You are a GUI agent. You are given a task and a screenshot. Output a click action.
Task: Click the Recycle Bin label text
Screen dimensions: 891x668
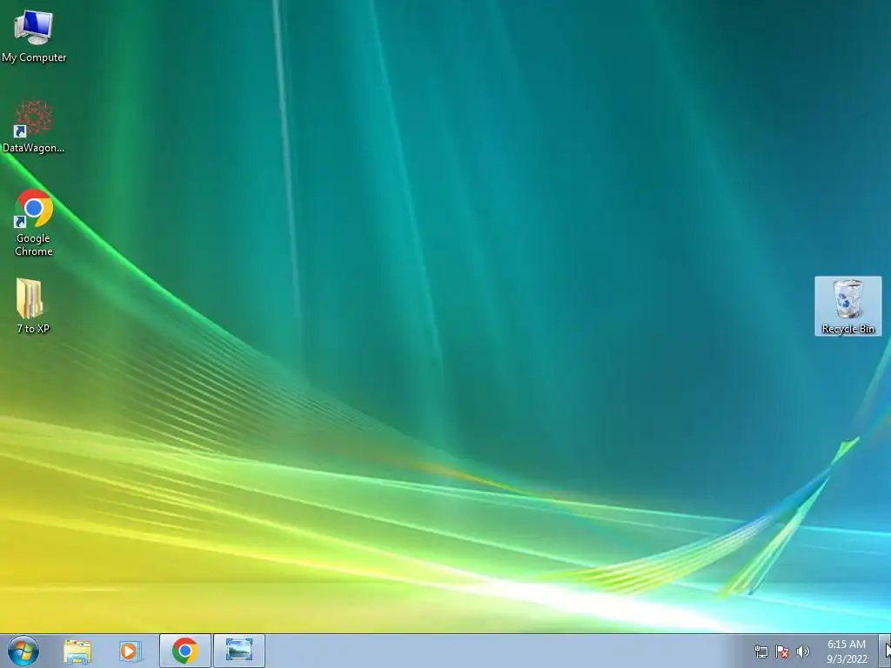click(847, 329)
